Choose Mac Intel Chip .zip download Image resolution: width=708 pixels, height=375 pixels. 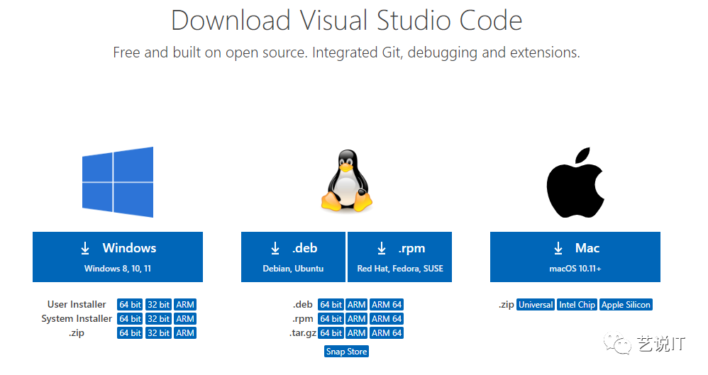577,305
